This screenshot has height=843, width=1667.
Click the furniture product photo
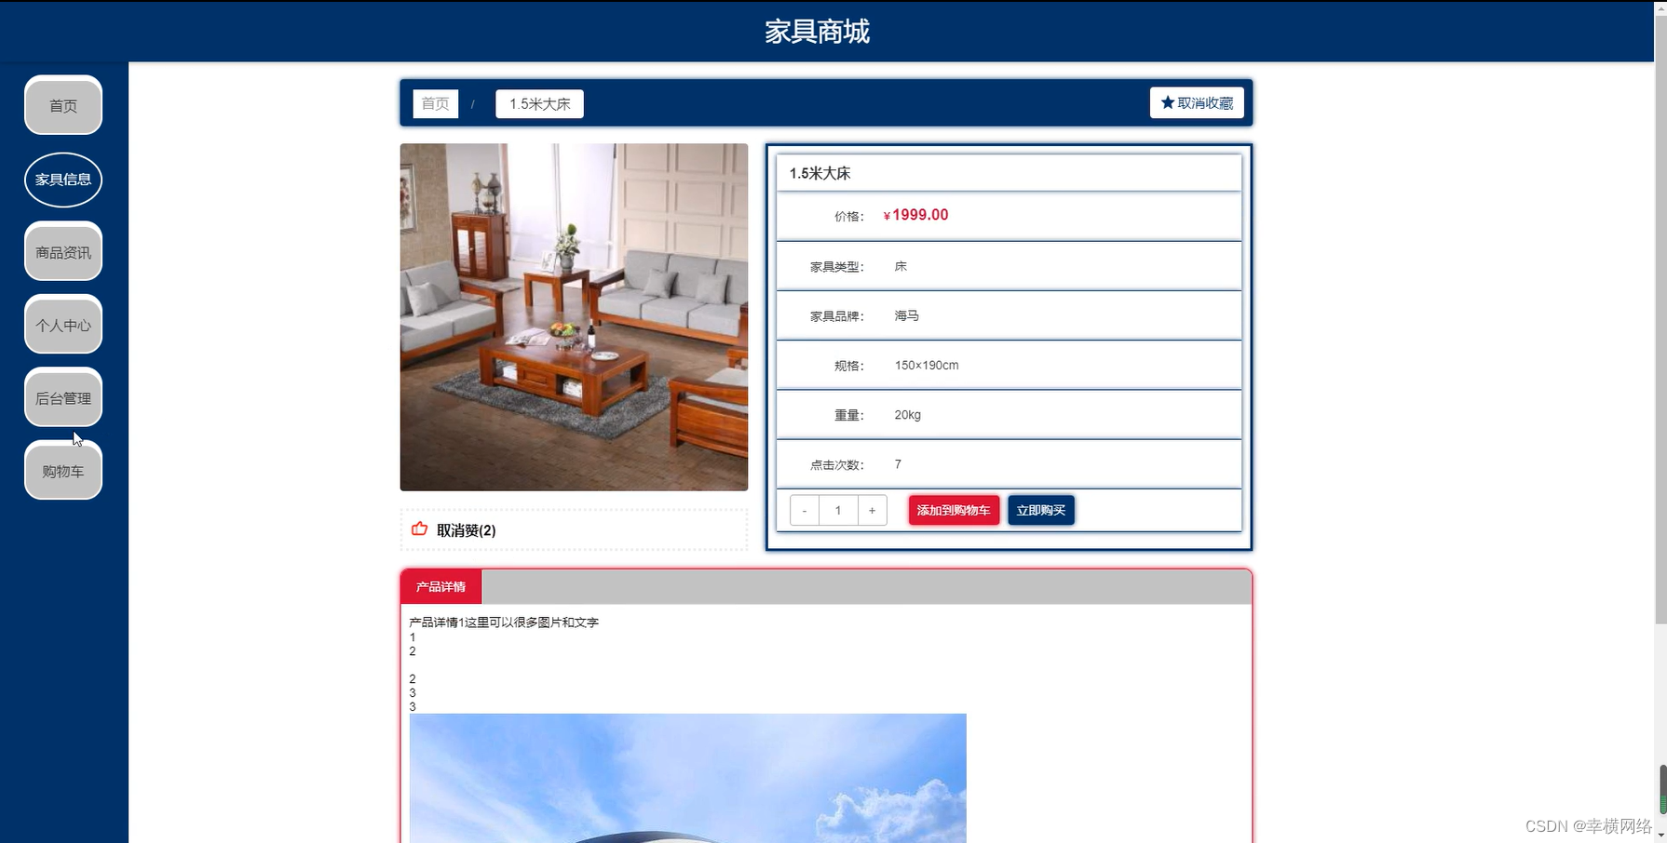[574, 317]
